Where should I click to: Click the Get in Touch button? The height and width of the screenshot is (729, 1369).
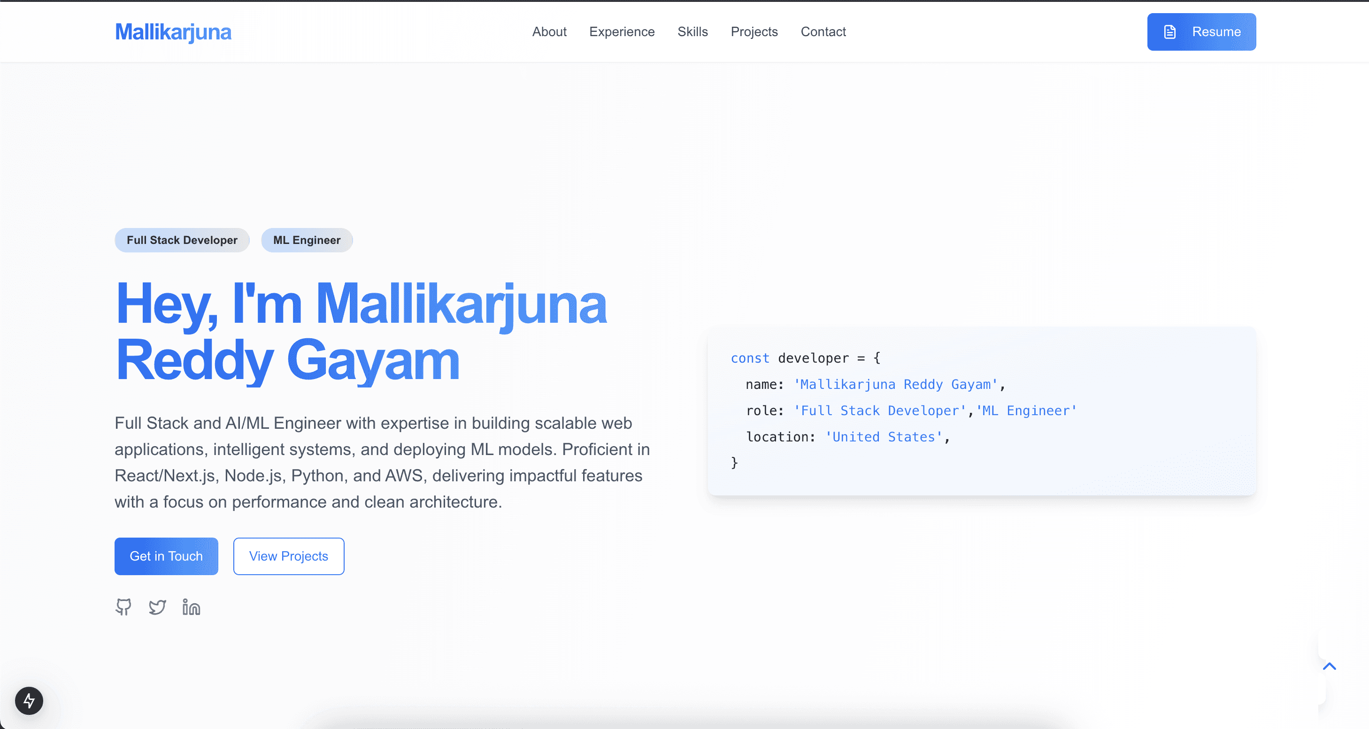(x=166, y=556)
